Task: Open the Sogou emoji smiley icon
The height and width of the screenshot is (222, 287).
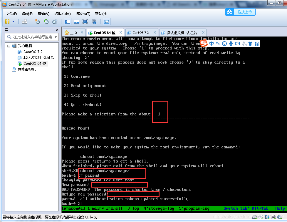Action: (224, 44)
